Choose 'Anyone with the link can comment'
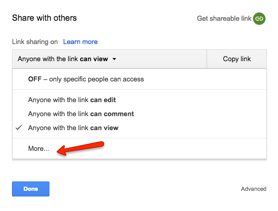This screenshot has width=278, height=211. pyautogui.click(x=140, y=114)
